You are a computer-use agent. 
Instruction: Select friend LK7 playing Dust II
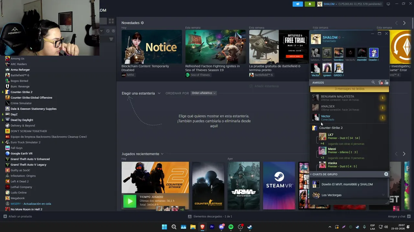[x=353, y=136]
